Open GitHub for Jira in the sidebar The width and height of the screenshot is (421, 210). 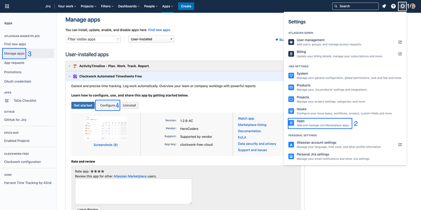coord(15,120)
